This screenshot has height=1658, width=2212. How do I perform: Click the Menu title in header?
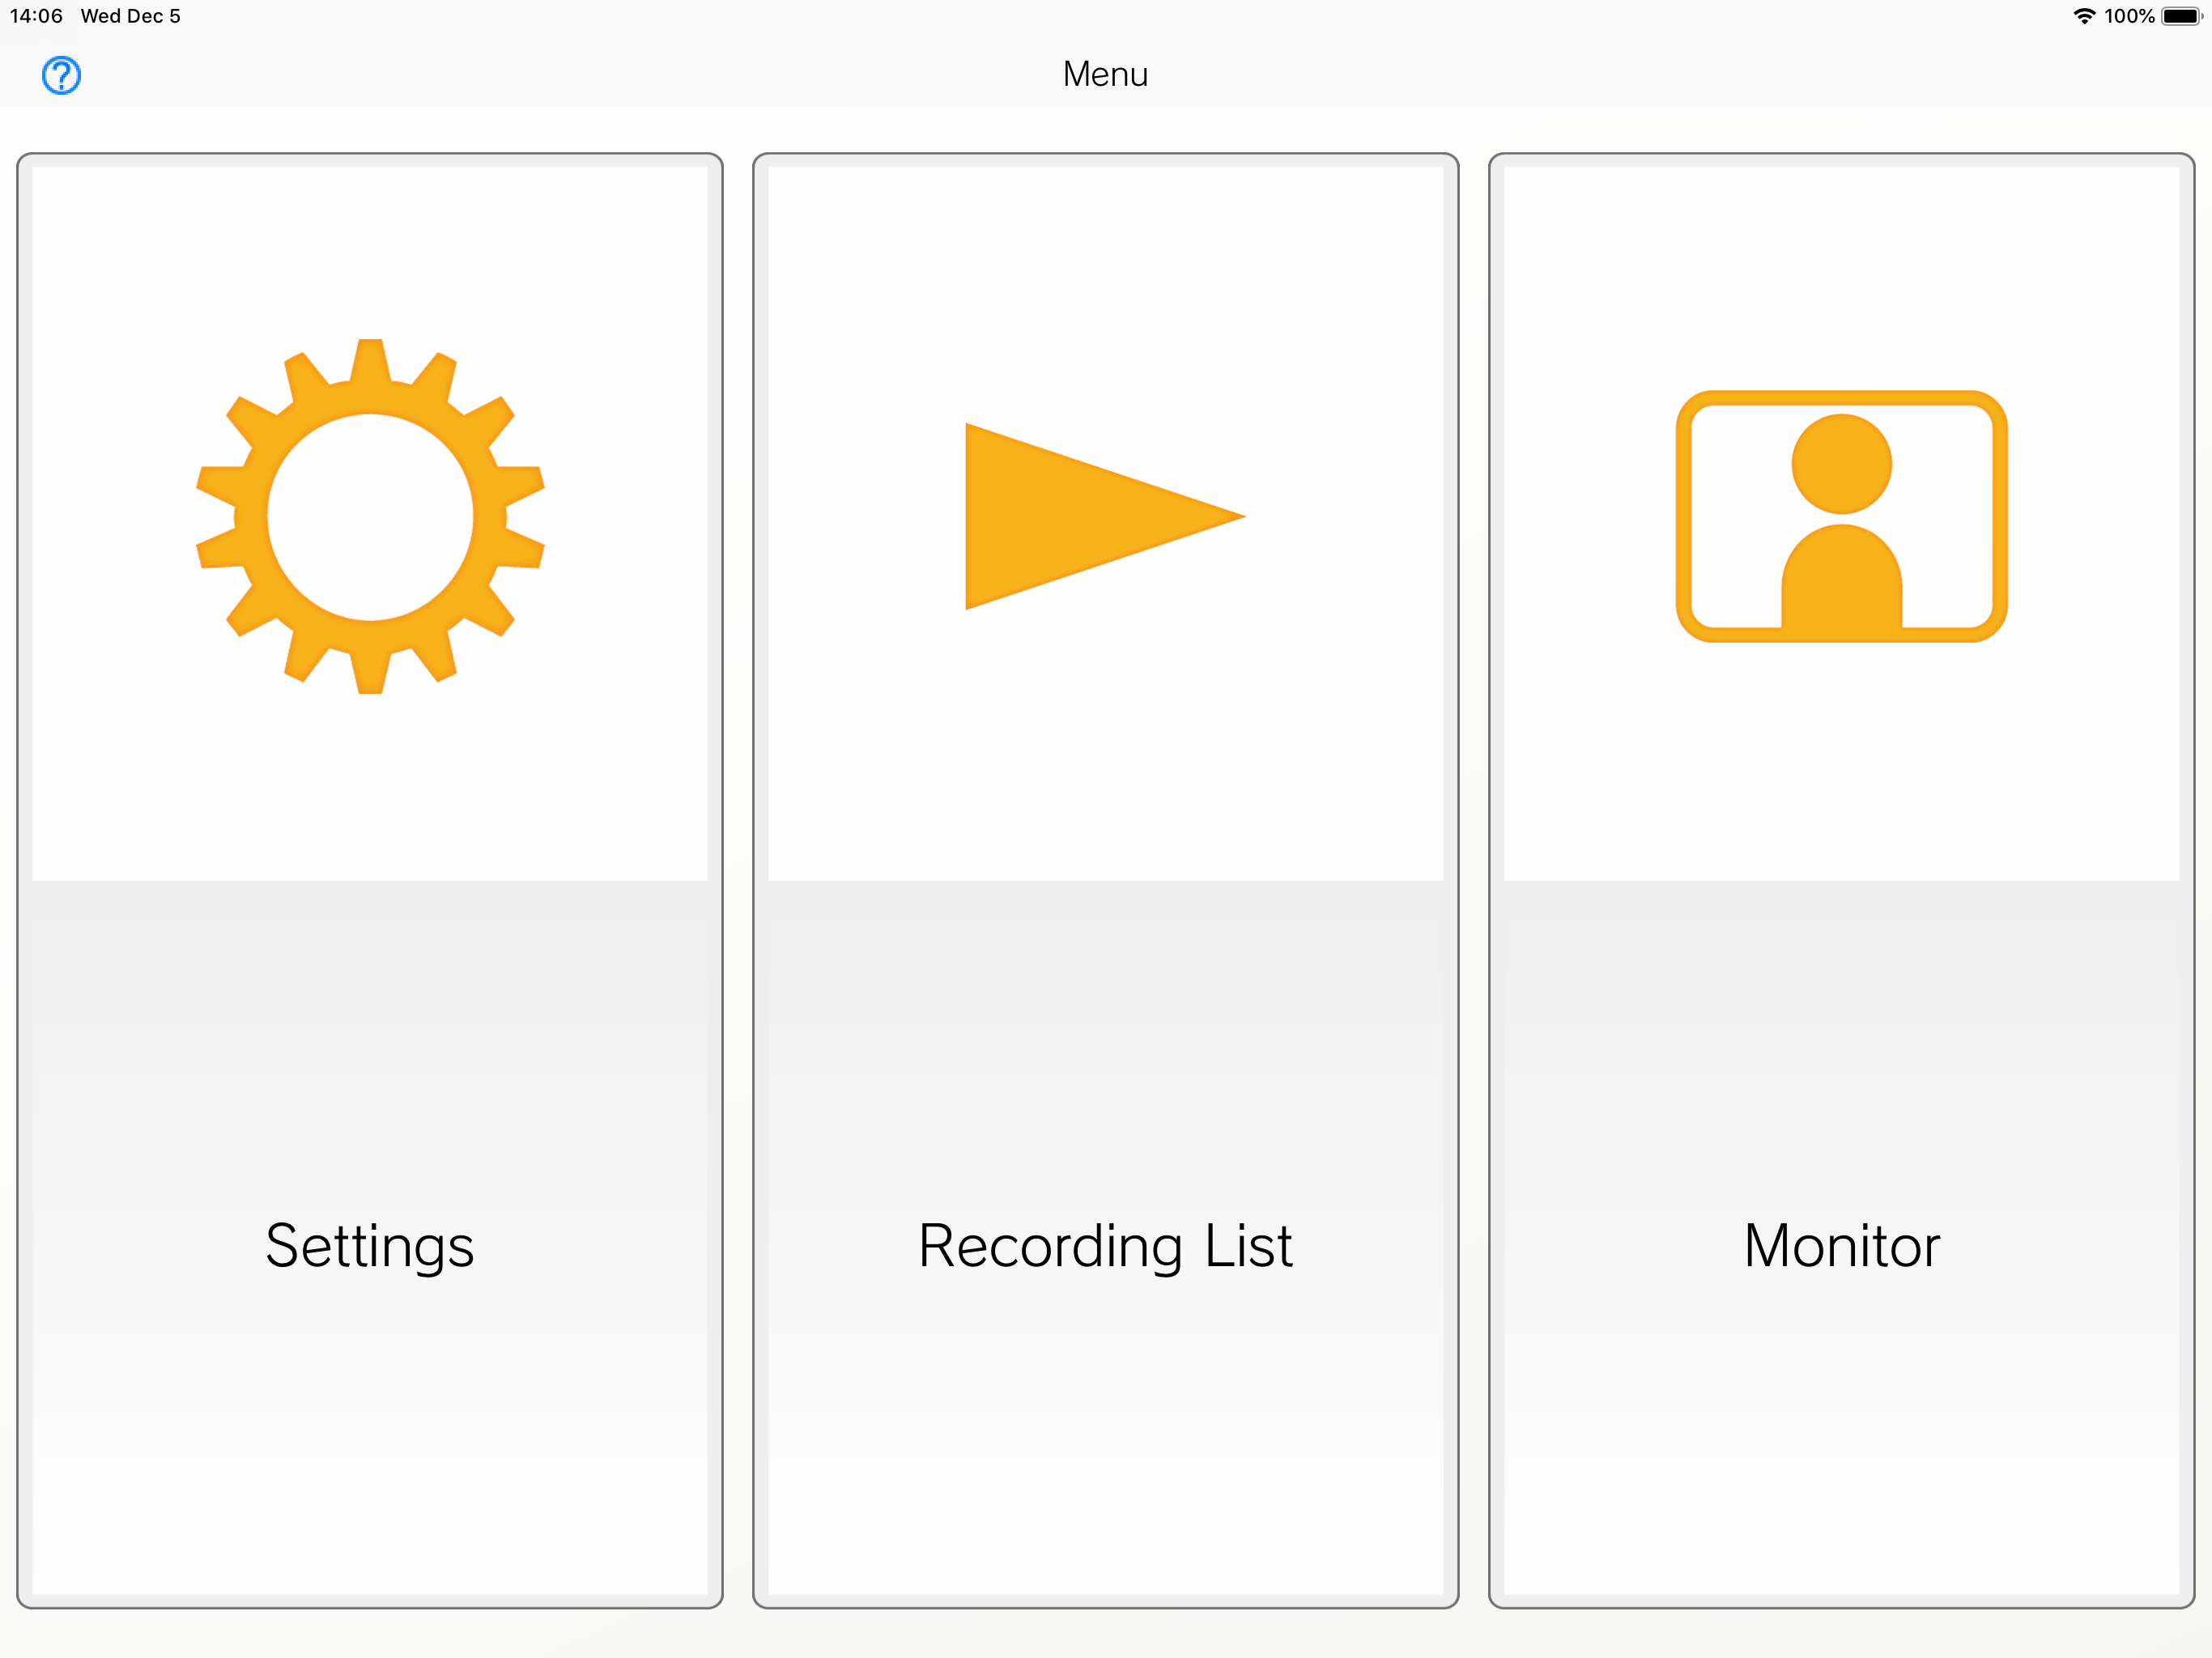(1105, 74)
